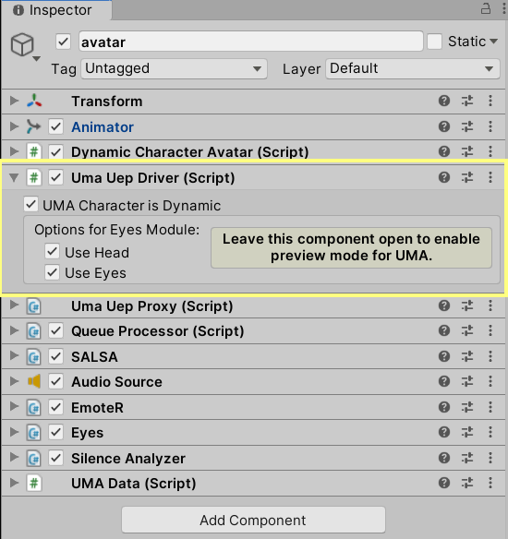Screen dimensions: 508x539
Task: Open presets for Animator component
Action: (x=467, y=126)
